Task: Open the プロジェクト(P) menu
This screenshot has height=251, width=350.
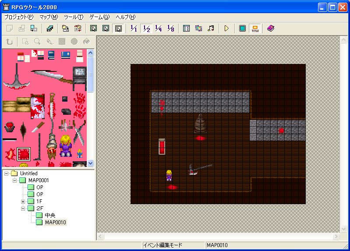Action: (19, 17)
